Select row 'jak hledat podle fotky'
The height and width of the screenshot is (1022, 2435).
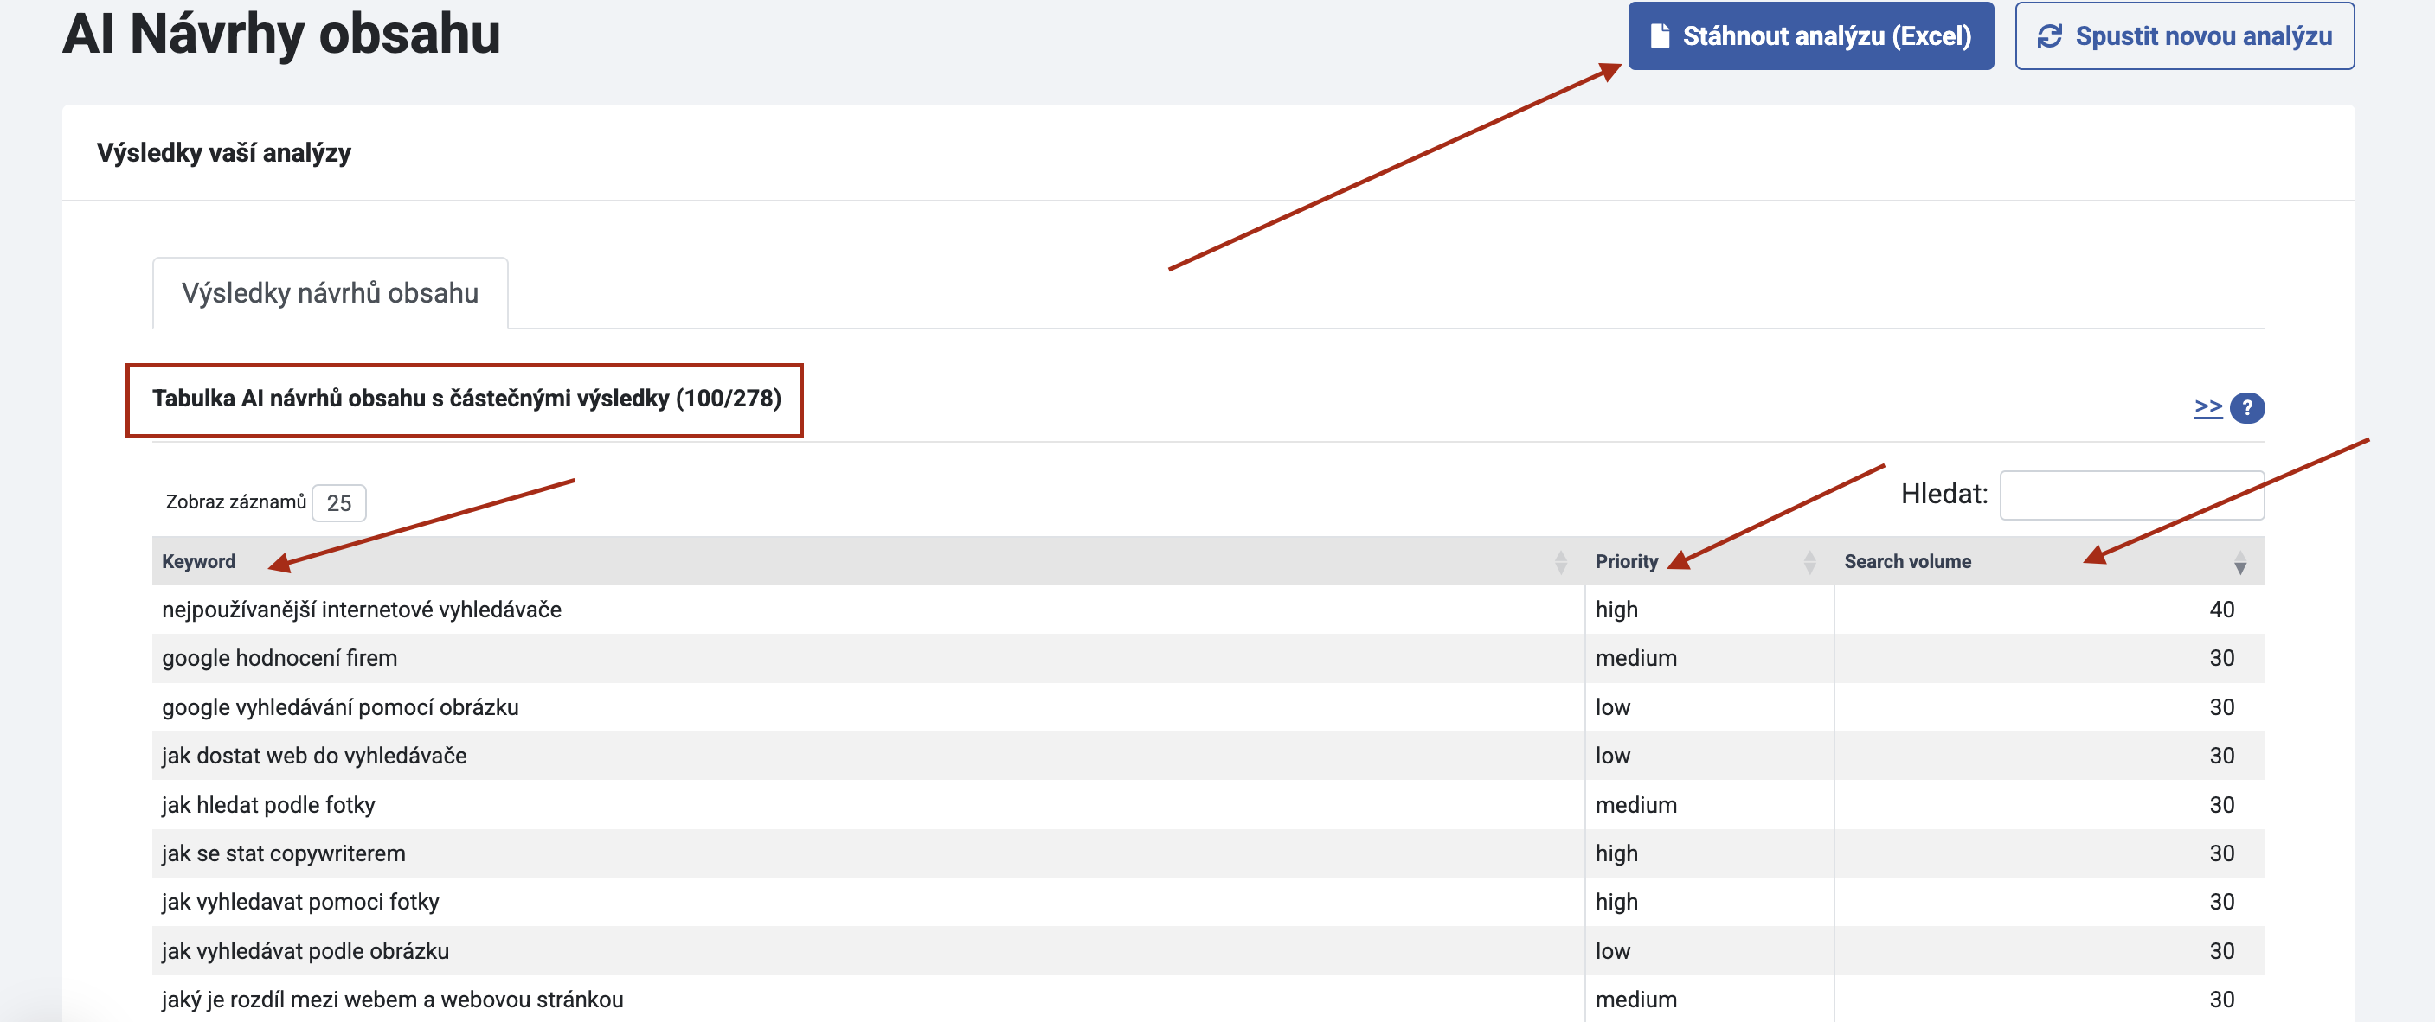tap(267, 806)
